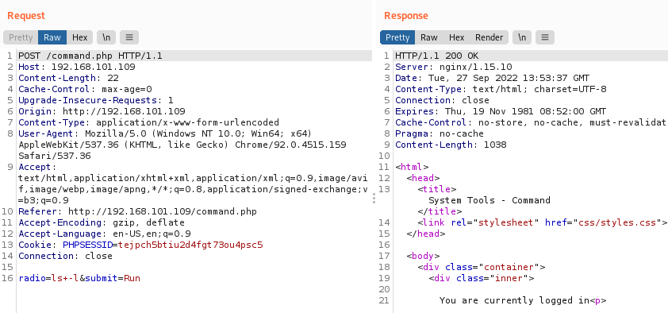Click the You are currently logged in text

pos(514,300)
